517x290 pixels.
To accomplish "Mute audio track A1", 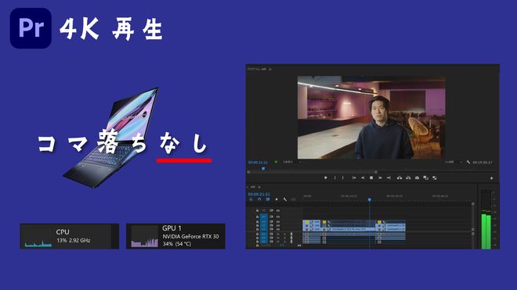I will click(278, 234).
